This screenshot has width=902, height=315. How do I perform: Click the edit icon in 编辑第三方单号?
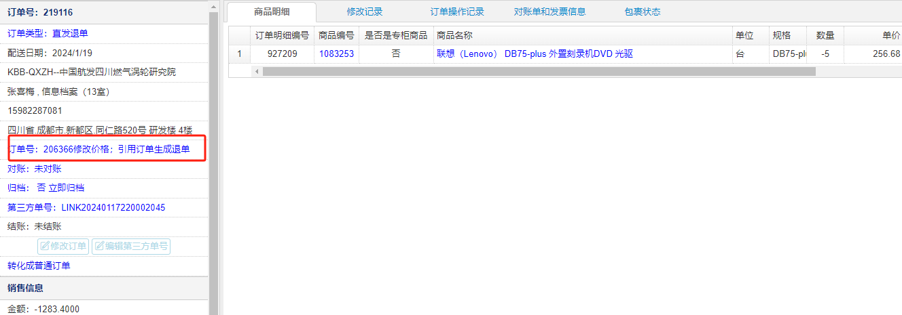tap(99, 246)
